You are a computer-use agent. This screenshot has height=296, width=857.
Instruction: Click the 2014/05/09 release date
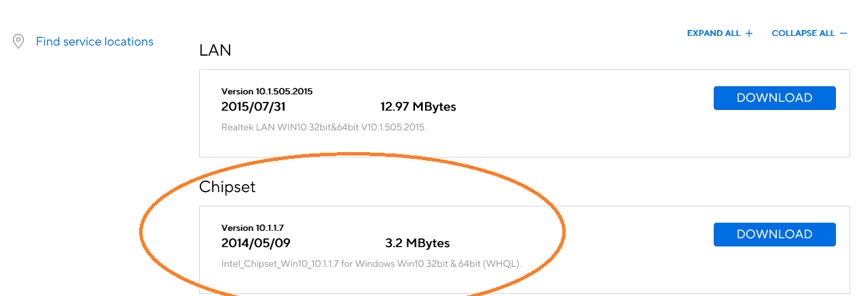click(x=256, y=243)
